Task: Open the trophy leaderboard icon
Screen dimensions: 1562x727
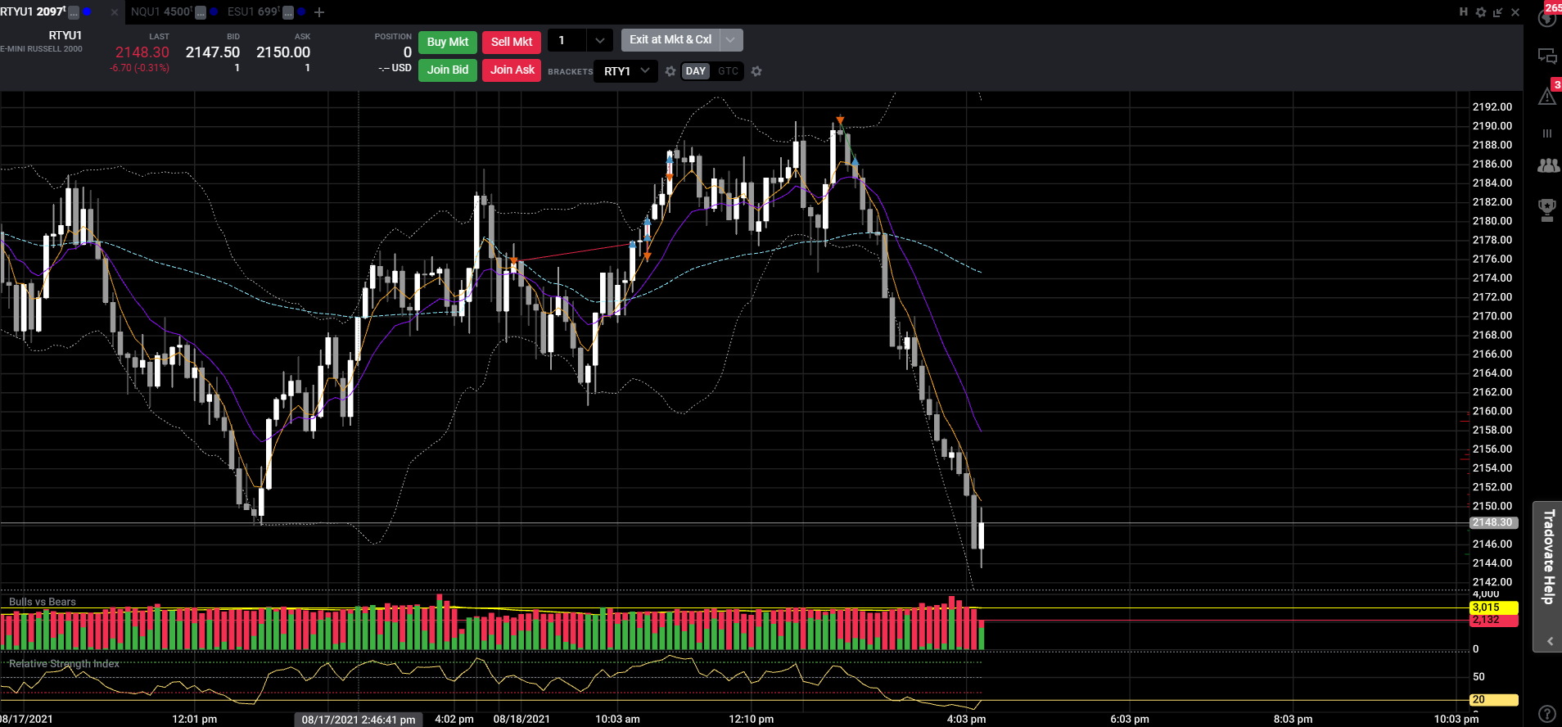Action: pos(1546,210)
